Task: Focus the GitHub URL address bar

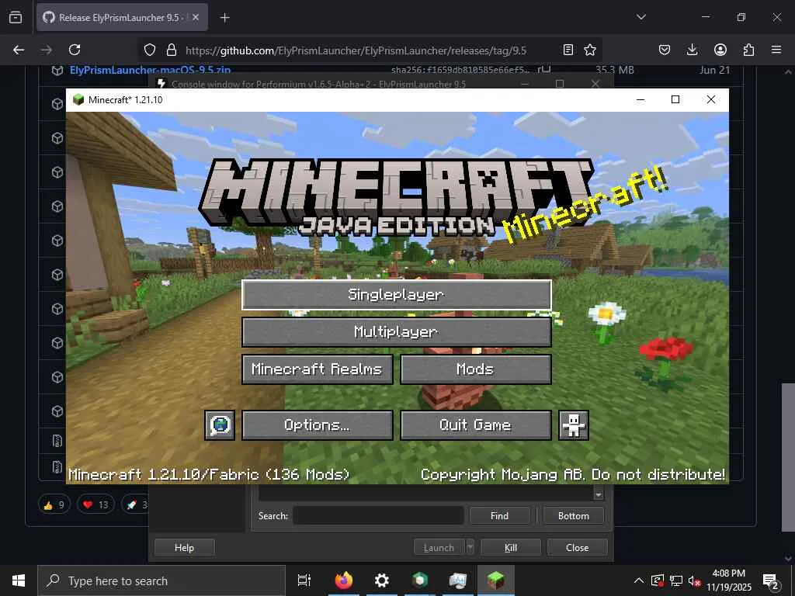Action: click(x=356, y=50)
